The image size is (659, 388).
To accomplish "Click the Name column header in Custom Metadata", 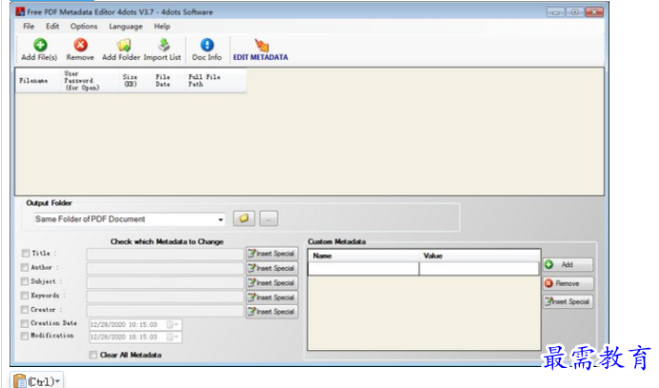I will (364, 255).
